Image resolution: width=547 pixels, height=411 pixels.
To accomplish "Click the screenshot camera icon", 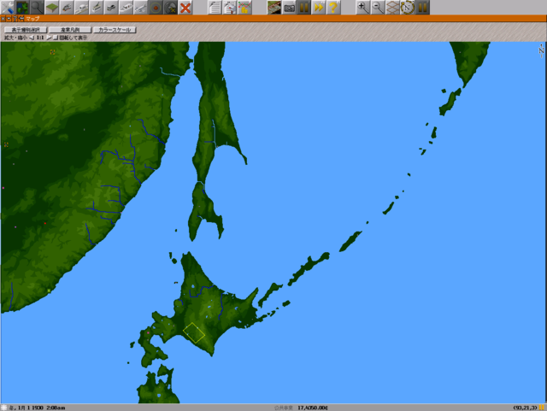I will (x=290, y=8).
